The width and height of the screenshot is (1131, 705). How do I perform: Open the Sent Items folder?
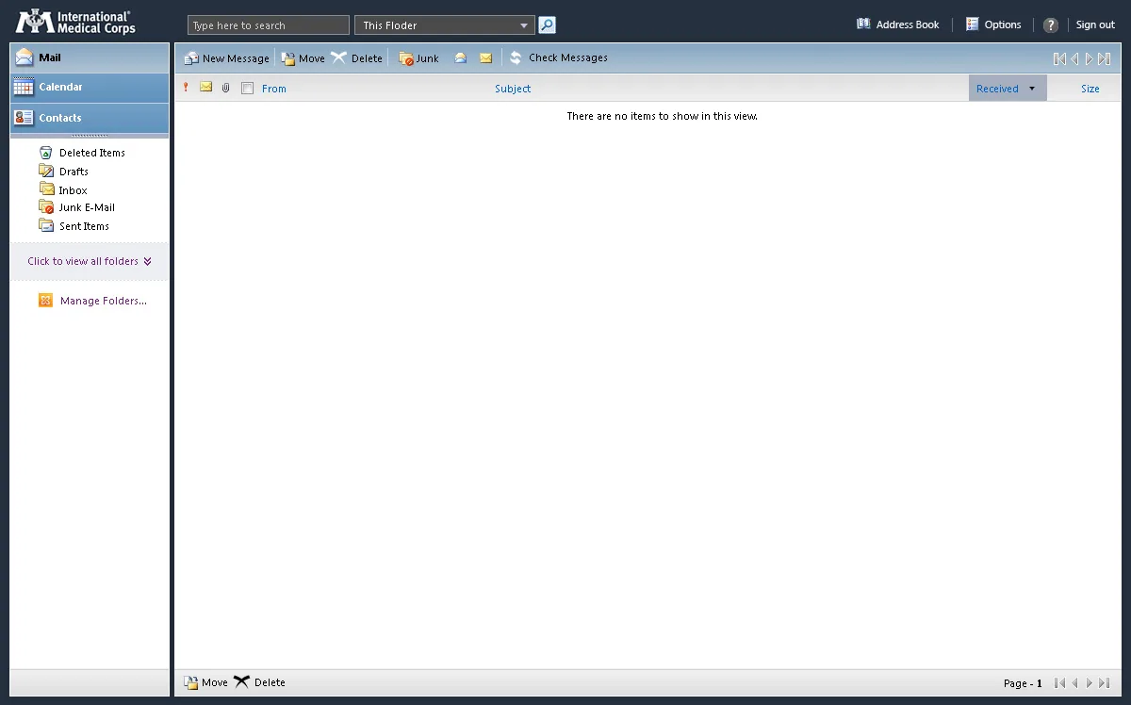click(74, 226)
